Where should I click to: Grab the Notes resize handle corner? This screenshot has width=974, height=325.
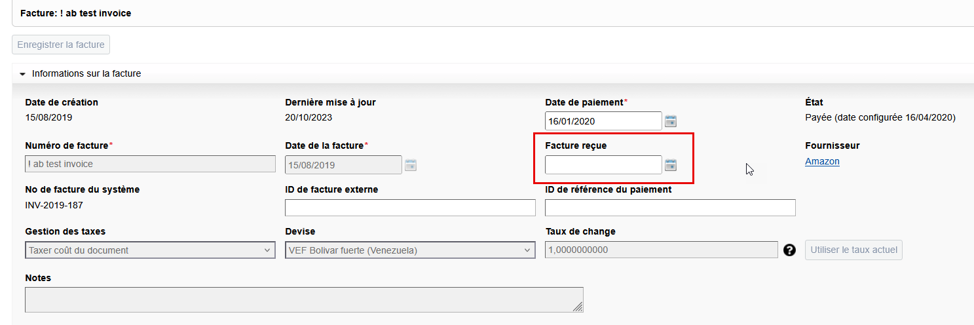coord(577,307)
